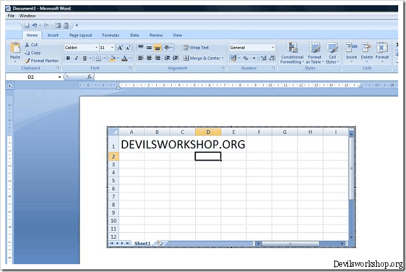406x272 pixels.
Task: Select row 2 header
Action: tap(113, 156)
